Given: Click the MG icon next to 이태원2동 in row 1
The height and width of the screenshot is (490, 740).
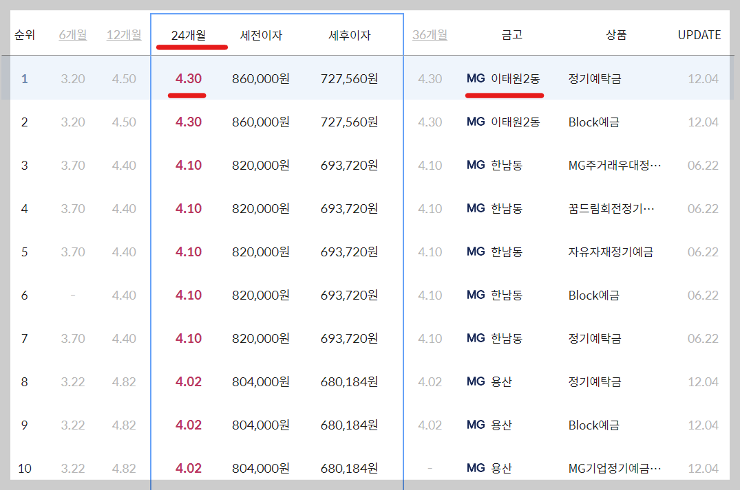Looking at the screenshot, I should tap(475, 79).
